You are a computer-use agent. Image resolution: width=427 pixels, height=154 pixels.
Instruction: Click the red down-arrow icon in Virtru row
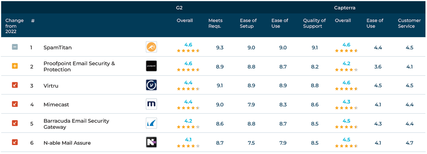click(x=15, y=85)
